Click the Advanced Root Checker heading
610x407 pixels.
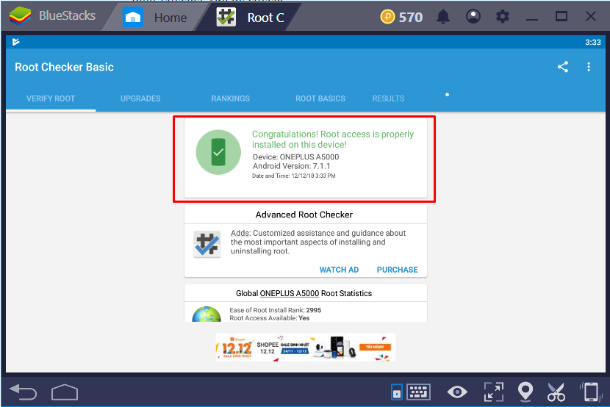click(304, 215)
